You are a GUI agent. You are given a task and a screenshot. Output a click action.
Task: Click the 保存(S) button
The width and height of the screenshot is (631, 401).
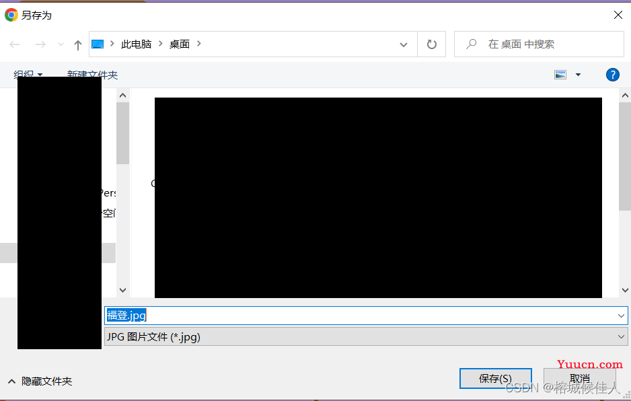tap(495, 378)
